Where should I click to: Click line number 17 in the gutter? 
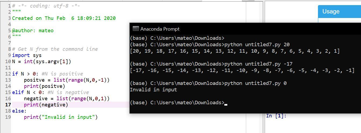(8, 105)
